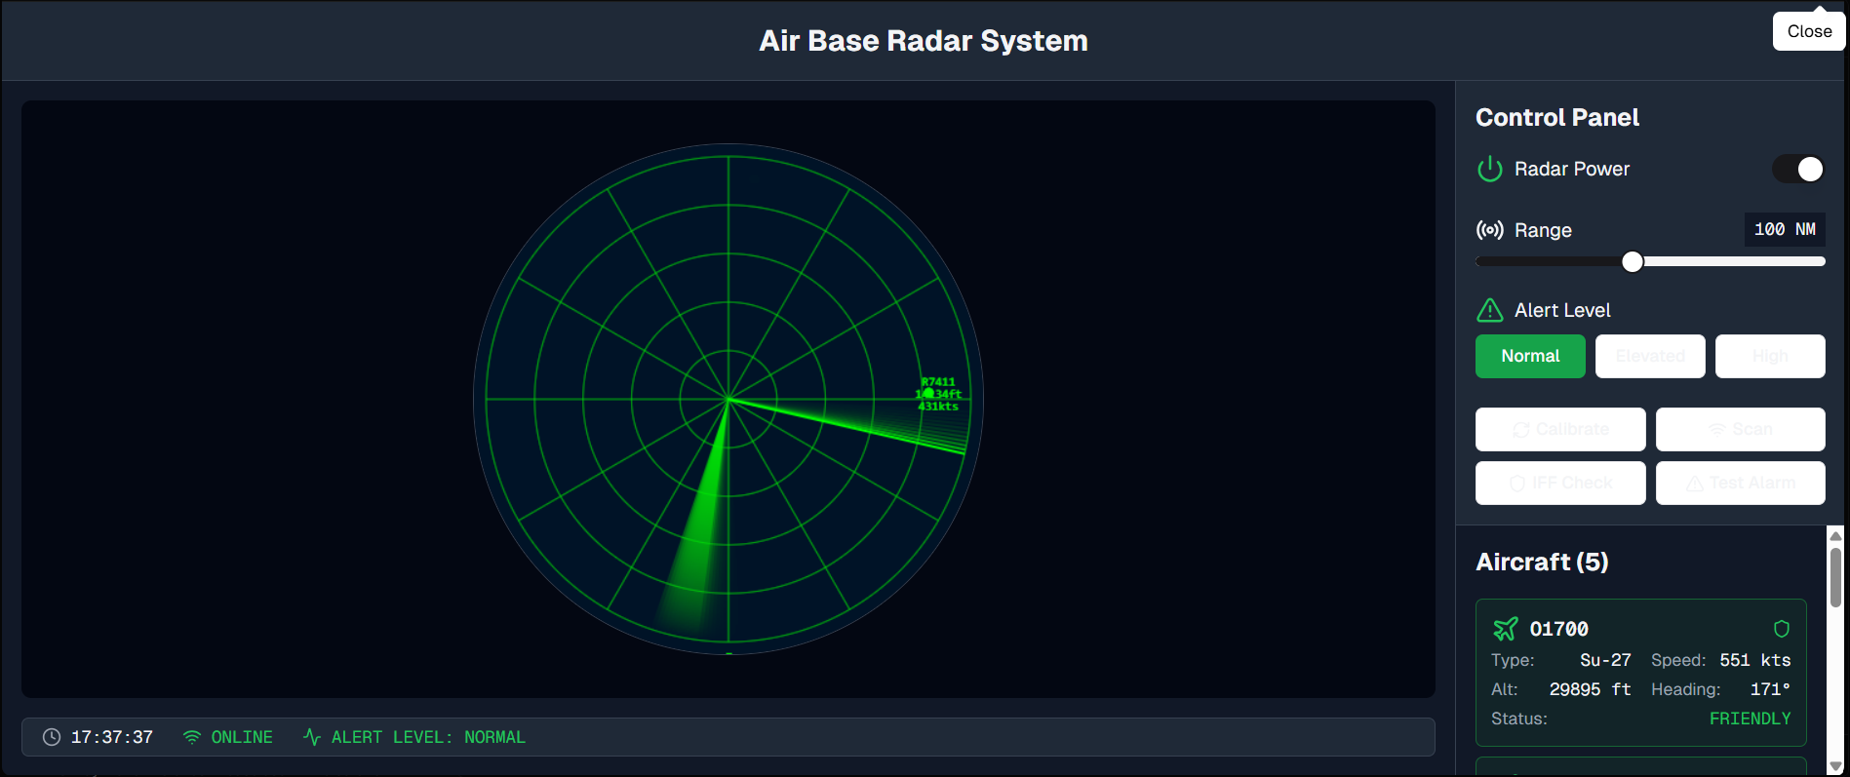This screenshot has height=777, width=1850.
Task: Click the aircraft list scroll-up arrow
Action: (1835, 535)
